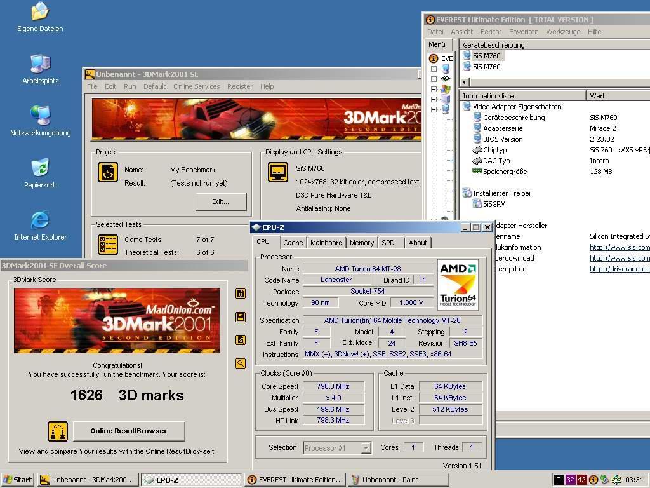The width and height of the screenshot is (650, 488).
Task: Click the EVEREST root tree node icon
Action: pos(434,58)
